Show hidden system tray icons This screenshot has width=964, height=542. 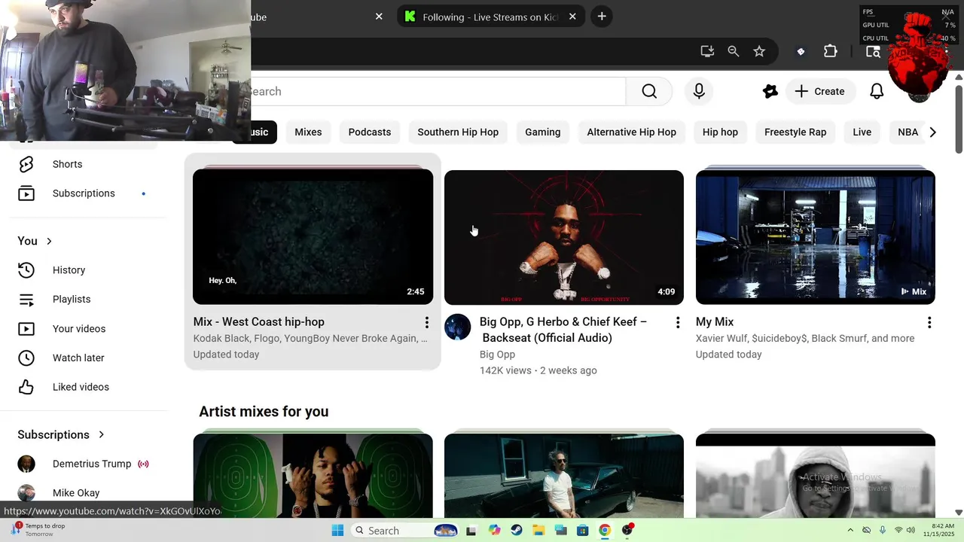click(850, 530)
